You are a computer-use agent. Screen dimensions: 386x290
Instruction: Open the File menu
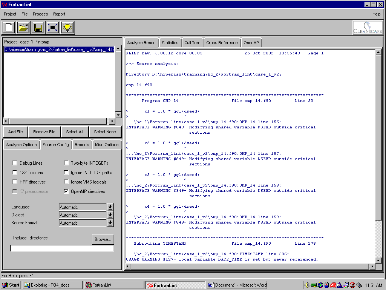tap(25, 14)
